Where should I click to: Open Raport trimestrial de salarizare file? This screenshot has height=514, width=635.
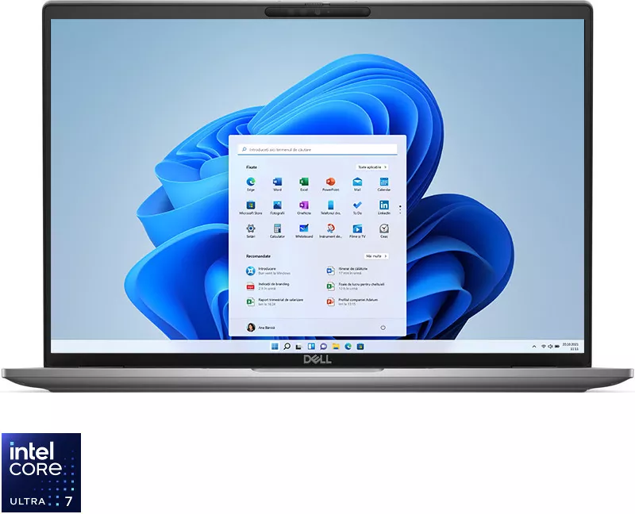(275, 301)
